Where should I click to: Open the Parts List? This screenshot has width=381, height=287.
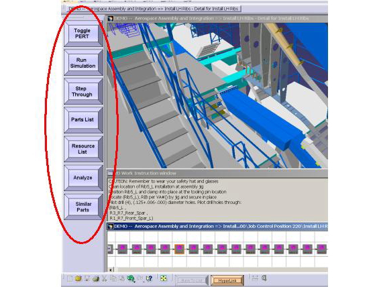(83, 120)
